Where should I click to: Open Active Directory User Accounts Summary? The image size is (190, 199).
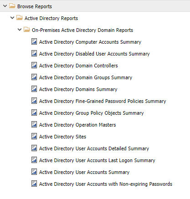(x=84, y=172)
